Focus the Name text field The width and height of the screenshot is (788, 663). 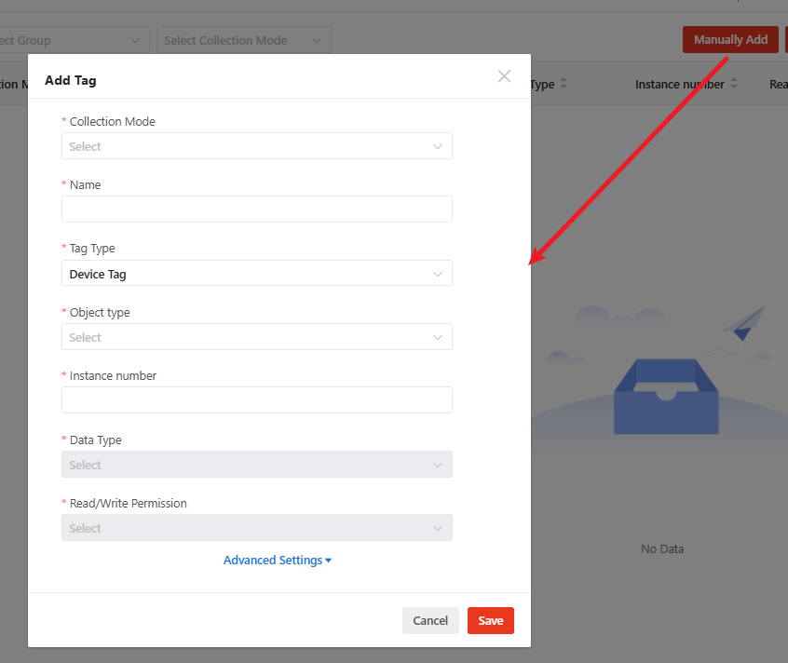pyautogui.click(x=256, y=210)
